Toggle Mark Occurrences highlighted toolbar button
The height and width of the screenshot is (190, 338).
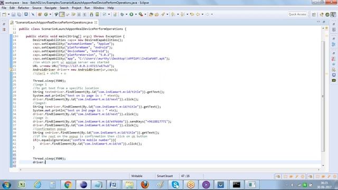click(62, 14)
